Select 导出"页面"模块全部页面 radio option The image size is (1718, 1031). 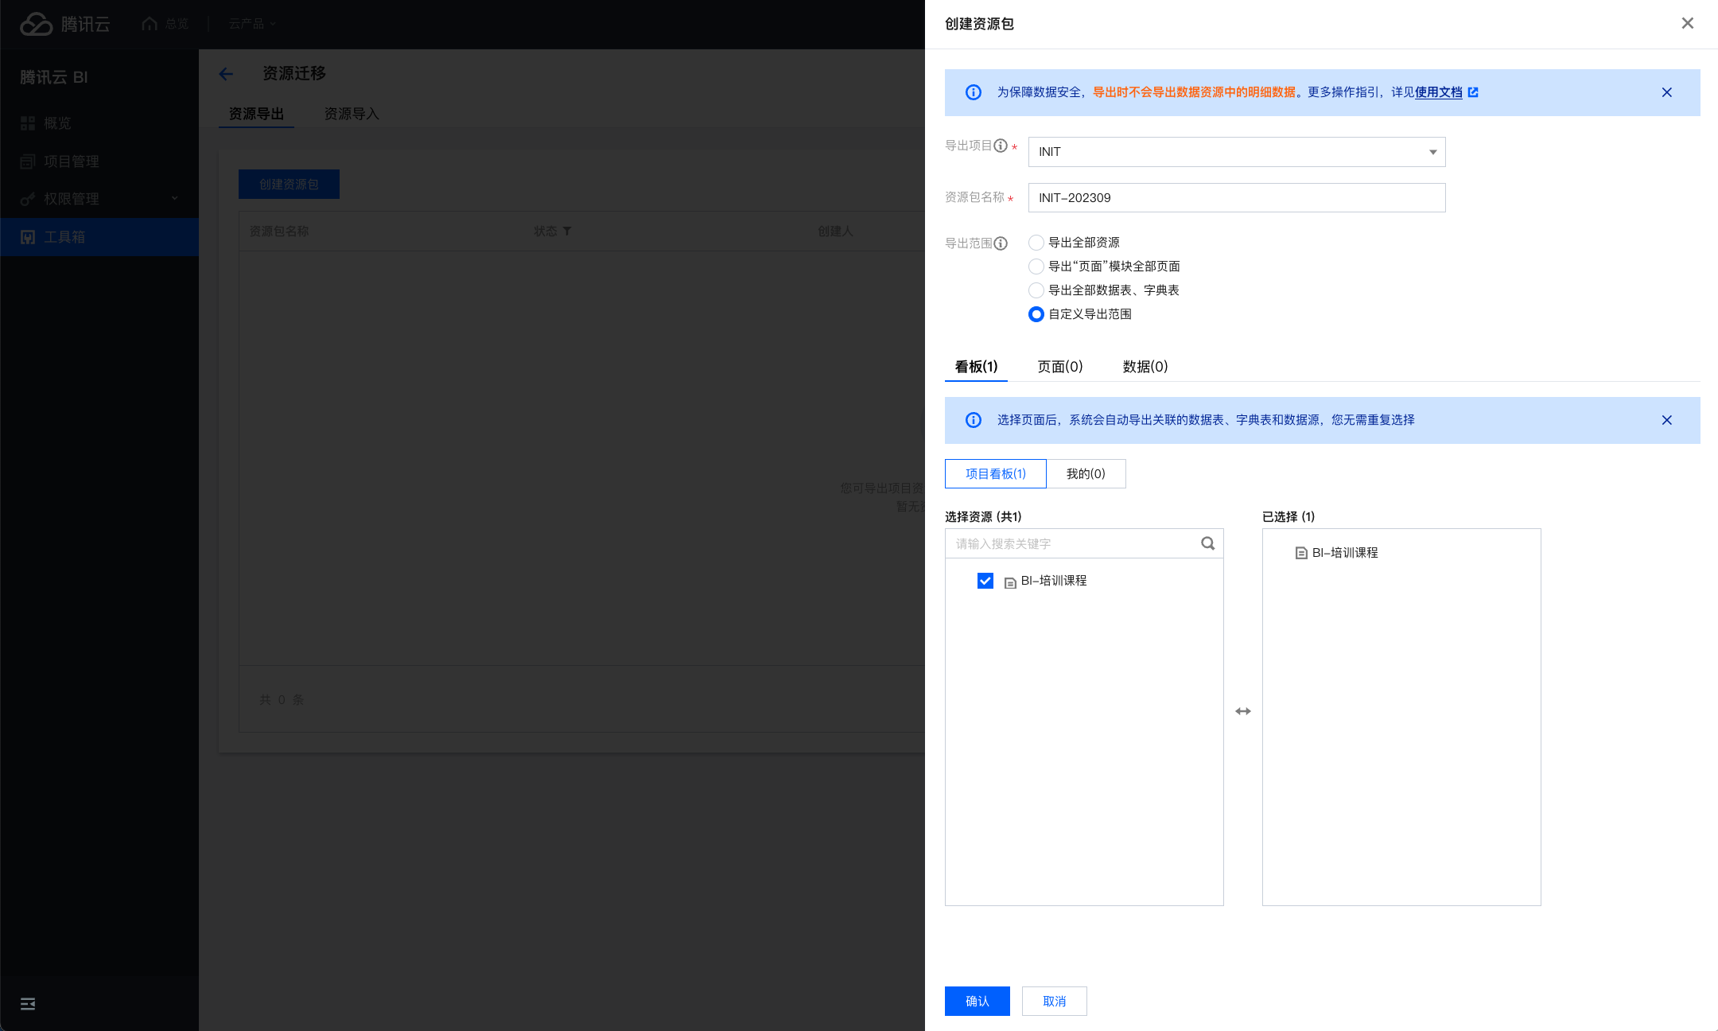pos(1036,267)
